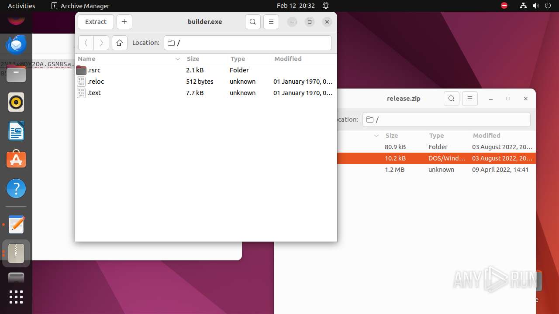The width and height of the screenshot is (559, 314).
Task: Click the 7.7 kB size cell
Action: (x=195, y=93)
